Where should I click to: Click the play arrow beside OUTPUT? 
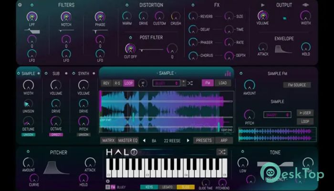[x=262, y=5]
